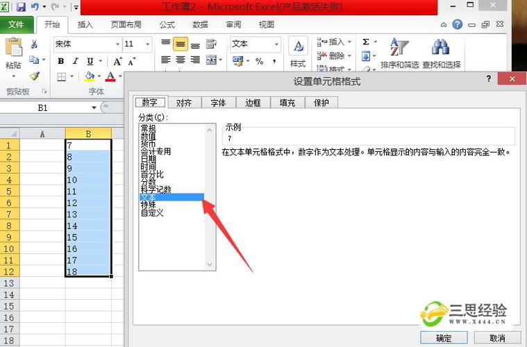Image resolution: width=527 pixels, height=347 pixels.
Task: Switch to the 插入 ribbon tab
Action: tap(85, 24)
